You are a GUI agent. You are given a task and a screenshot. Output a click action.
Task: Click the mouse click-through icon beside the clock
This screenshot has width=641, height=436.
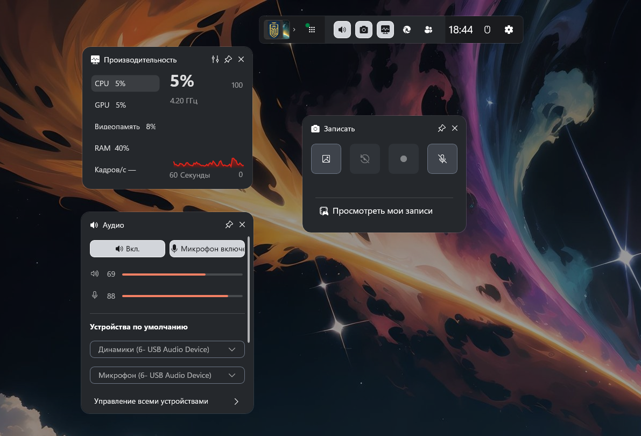[x=487, y=30]
